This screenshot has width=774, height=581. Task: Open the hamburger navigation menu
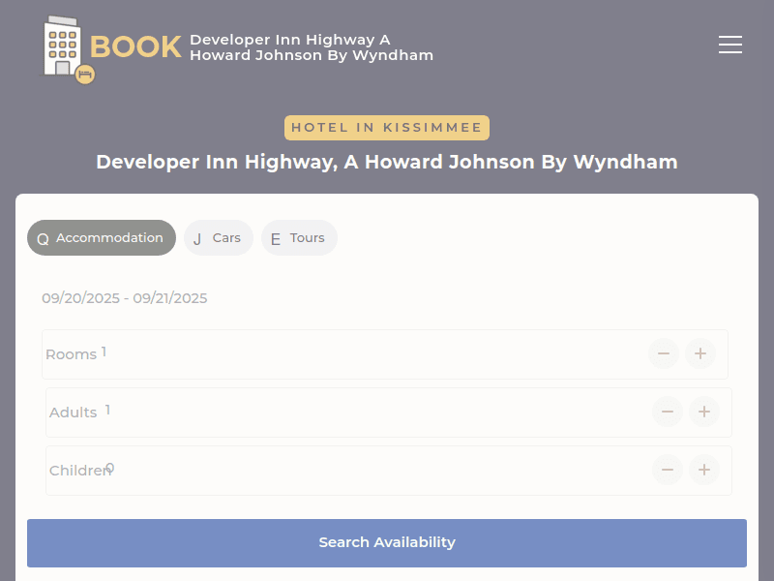(x=730, y=45)
